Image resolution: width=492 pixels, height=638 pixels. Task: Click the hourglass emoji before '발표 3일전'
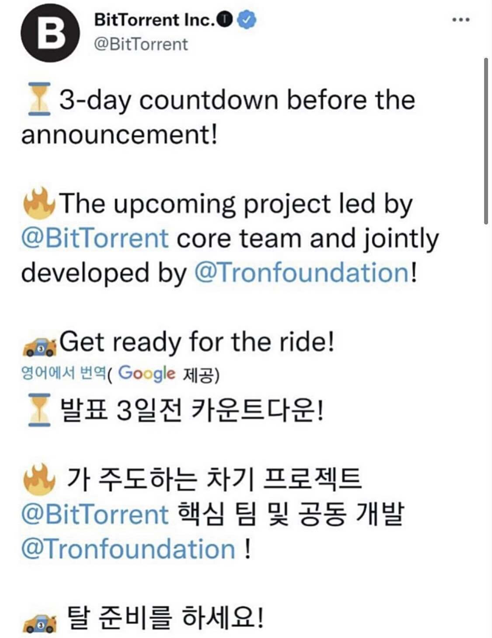pyautogui.click(x=39, y=410)
